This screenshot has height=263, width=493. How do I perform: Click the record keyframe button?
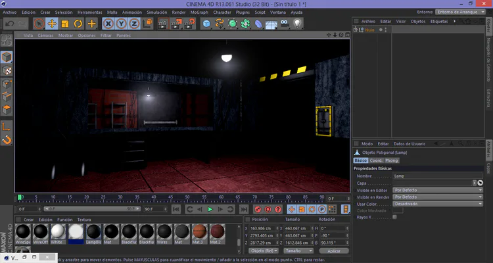click(258, 209)
